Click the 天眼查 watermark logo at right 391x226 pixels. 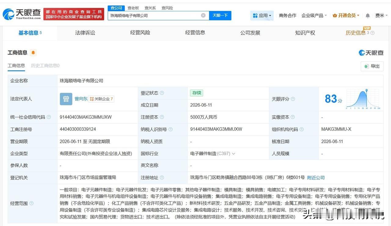371,53
